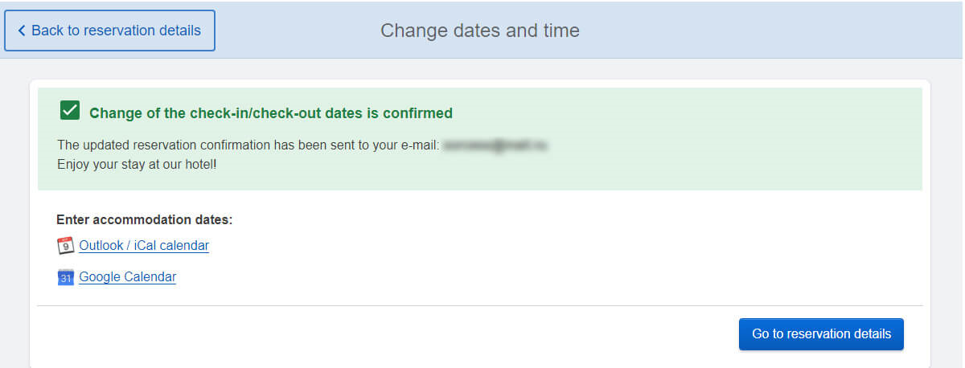965x368 pixels.
Task: Click the light blue header bar background
Action: [x=764, y=31]
